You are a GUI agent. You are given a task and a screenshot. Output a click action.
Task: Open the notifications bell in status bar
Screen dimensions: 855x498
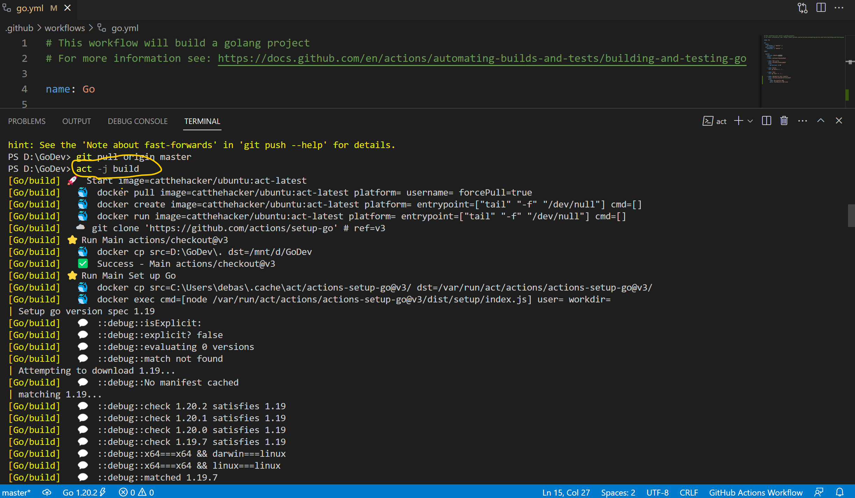pyautogui.click(x=840, y=492)
